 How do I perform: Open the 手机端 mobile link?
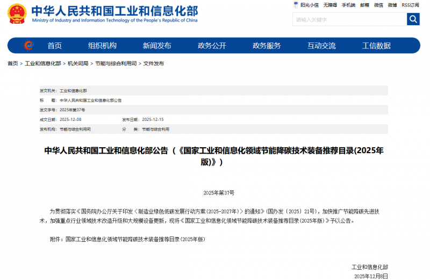[348, 5]
